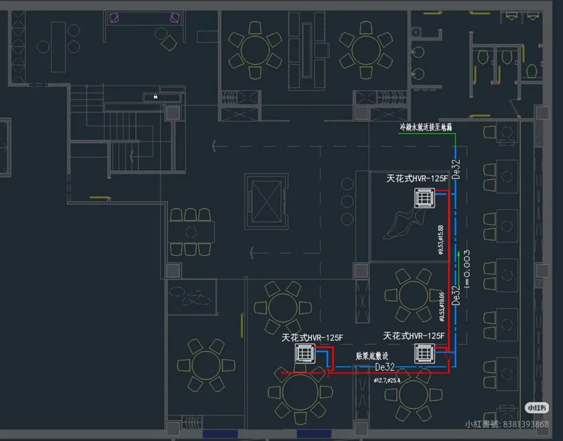The height and width of the screenshot is (441, 563).
Task: Select the ø9.53,ø15.88 pipe size label
Action: tap(441, 240)
